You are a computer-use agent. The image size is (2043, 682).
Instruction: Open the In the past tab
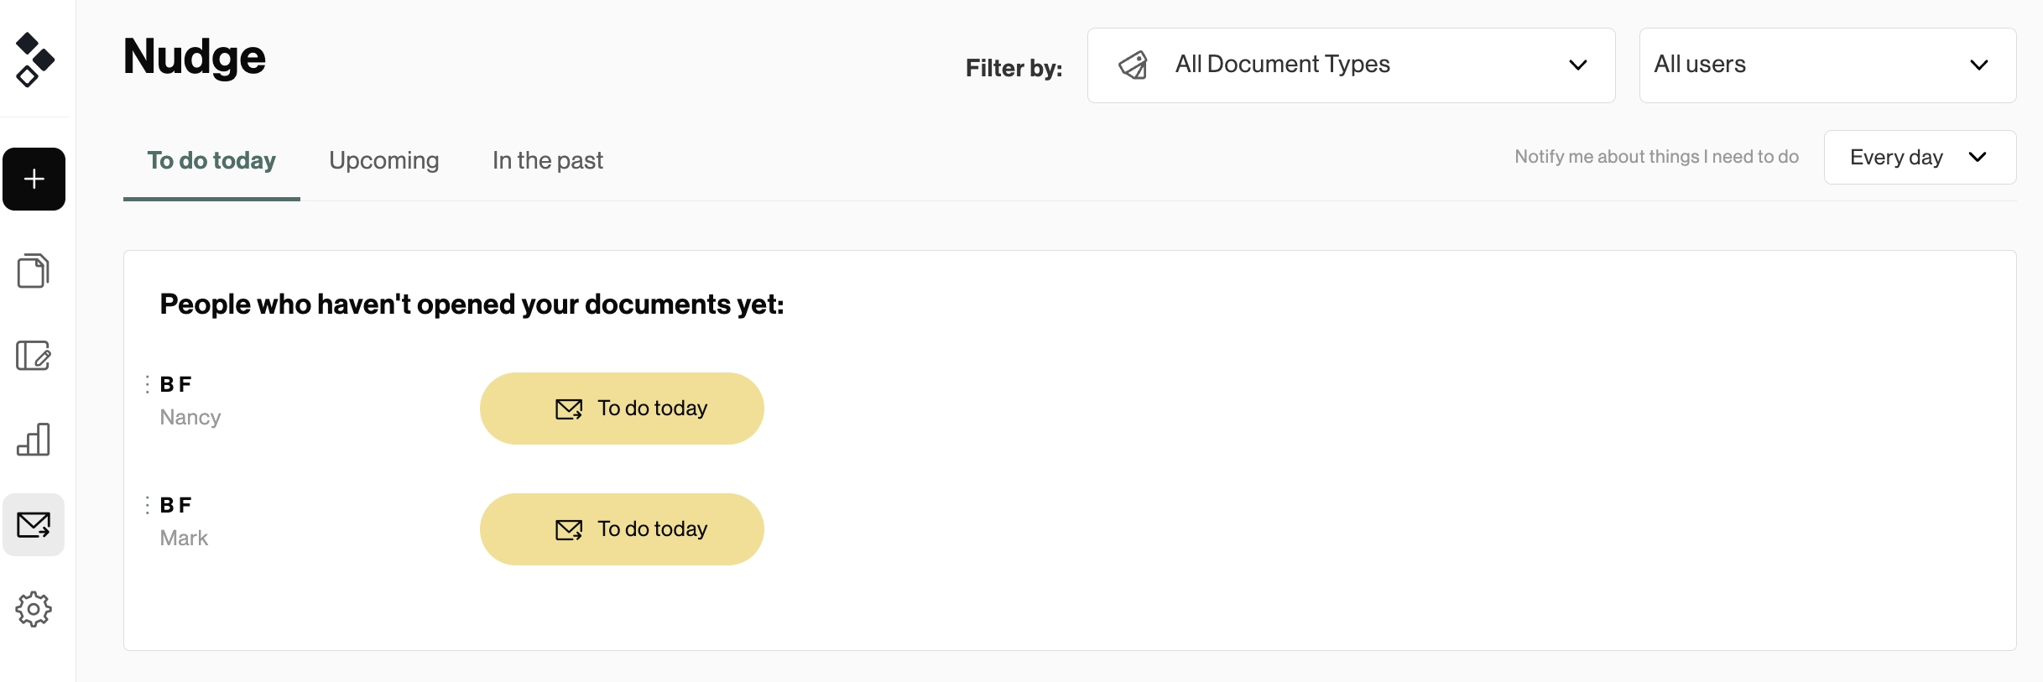[x=548, y=160]
